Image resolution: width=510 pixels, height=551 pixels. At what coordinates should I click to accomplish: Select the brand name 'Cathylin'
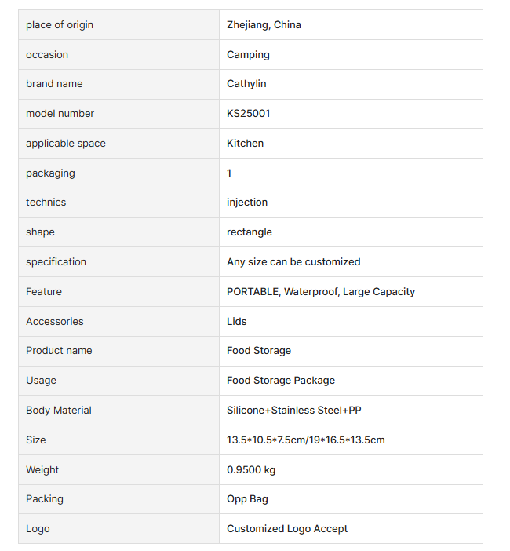[246, 84]
